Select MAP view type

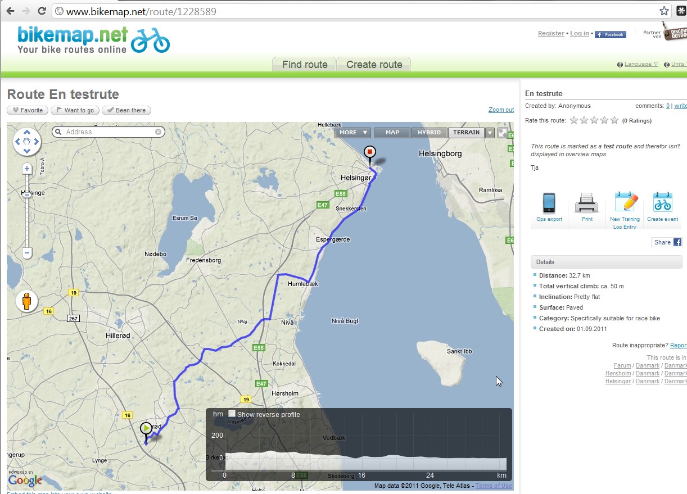click(x=392, y=133)
